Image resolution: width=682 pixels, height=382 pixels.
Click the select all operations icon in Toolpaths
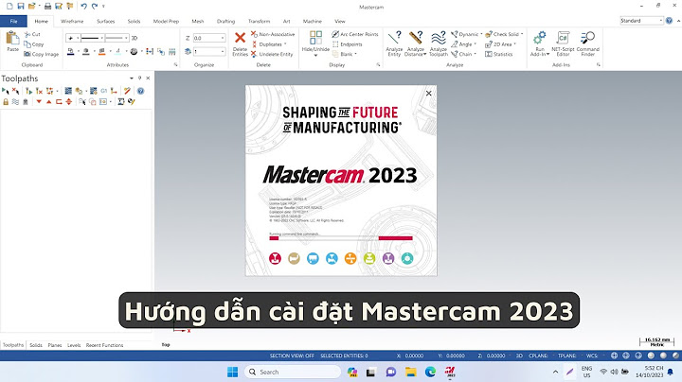6,91
